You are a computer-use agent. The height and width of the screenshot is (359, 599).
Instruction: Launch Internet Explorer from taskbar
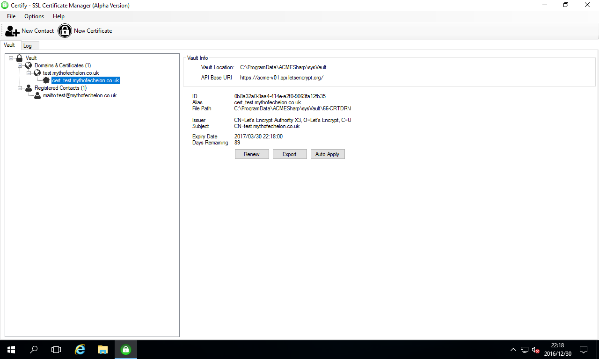[x=80, y=349]
